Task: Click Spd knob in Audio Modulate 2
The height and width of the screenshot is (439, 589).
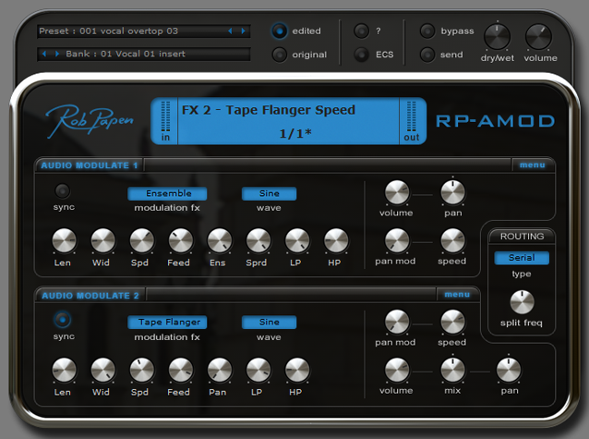Action: pyautogui.click(x=141, y=370)
